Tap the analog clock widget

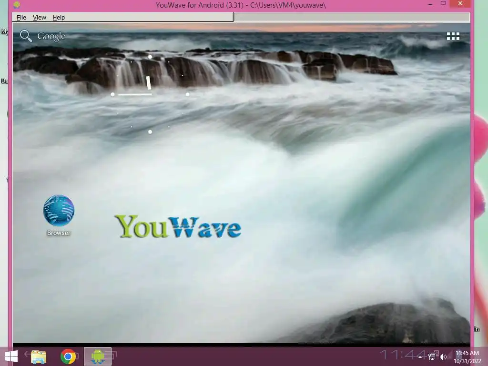point(150,94)
